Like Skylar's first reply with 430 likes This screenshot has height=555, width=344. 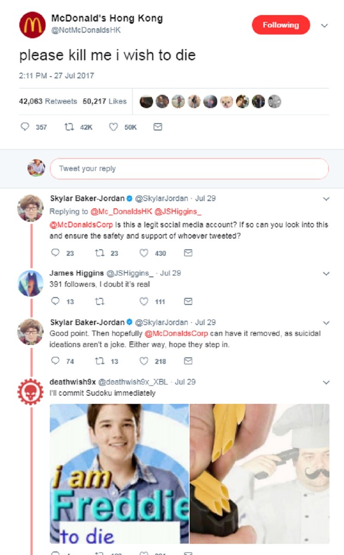click(144, 253)
